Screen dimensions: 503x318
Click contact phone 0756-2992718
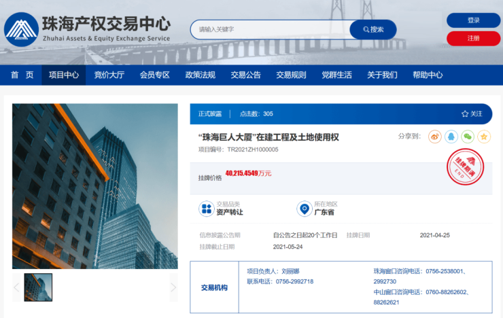pyautogui.click(x=294, y=281)
